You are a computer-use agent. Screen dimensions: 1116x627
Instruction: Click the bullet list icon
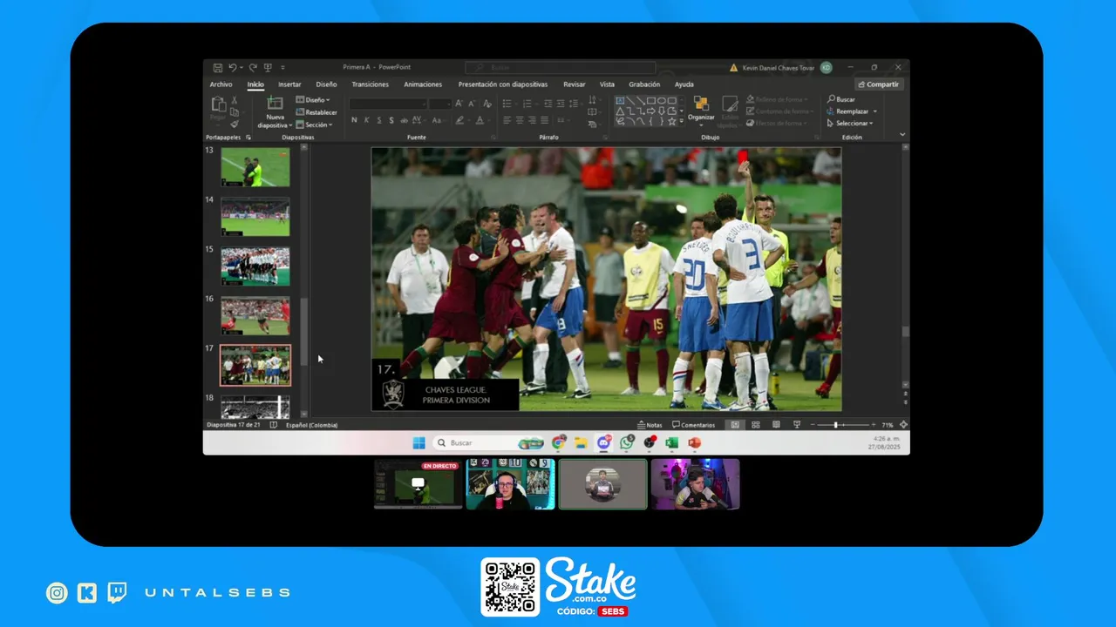[x=507, y=104]
